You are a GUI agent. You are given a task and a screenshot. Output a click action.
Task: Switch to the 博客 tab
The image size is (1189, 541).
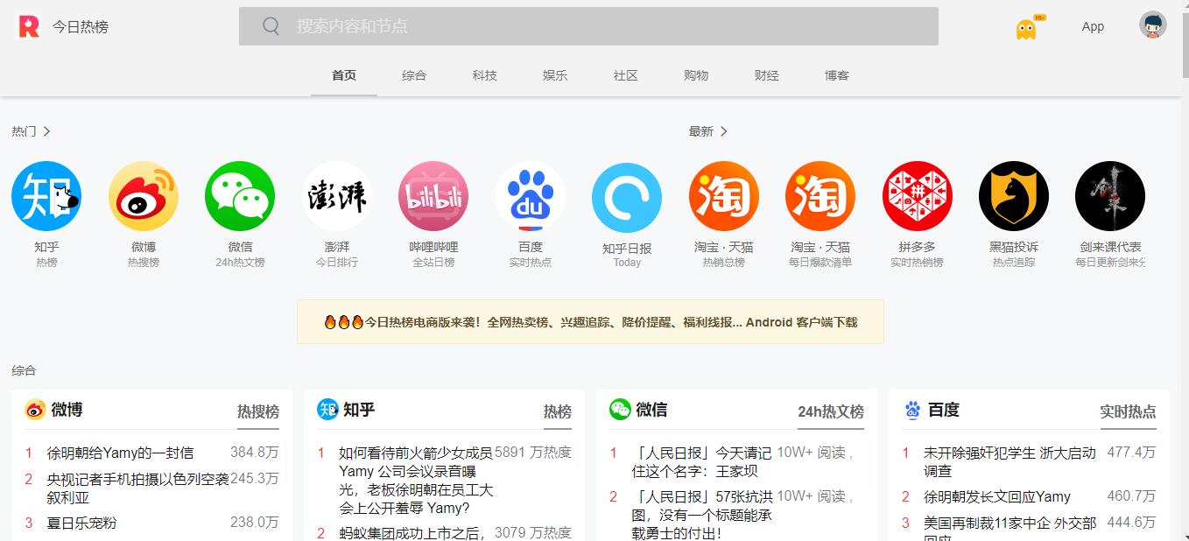[837, 75]
